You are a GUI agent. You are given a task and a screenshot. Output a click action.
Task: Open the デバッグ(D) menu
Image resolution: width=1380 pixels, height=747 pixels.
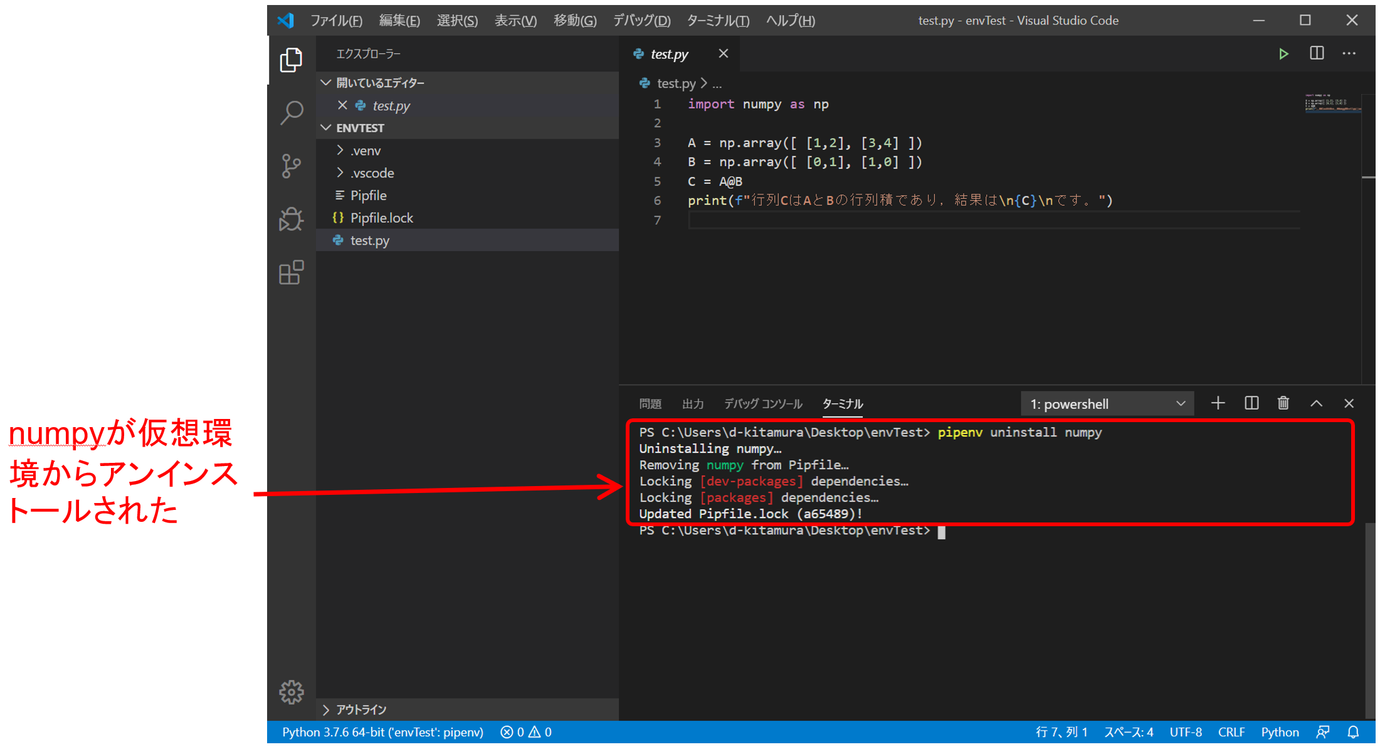[642, 21]
